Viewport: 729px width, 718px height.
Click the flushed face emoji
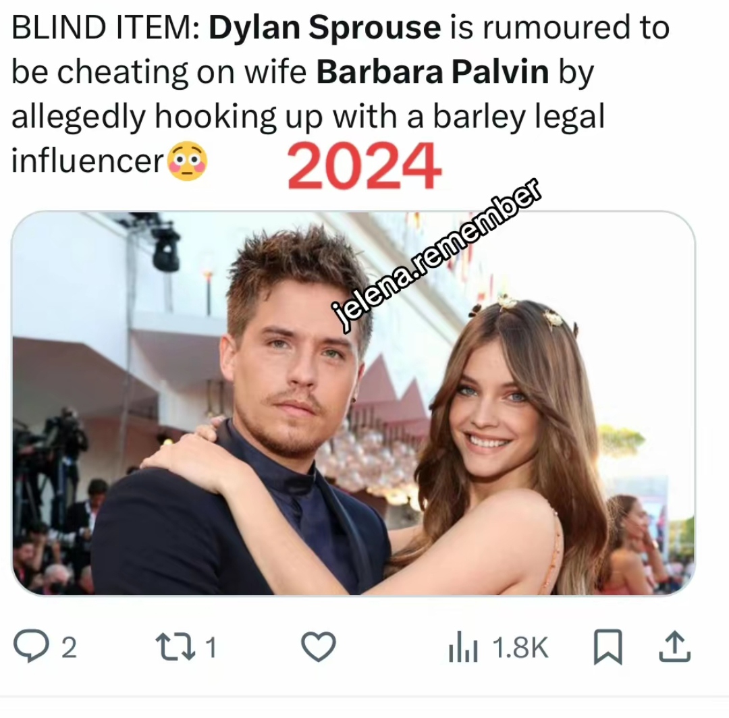click(188, 161)
